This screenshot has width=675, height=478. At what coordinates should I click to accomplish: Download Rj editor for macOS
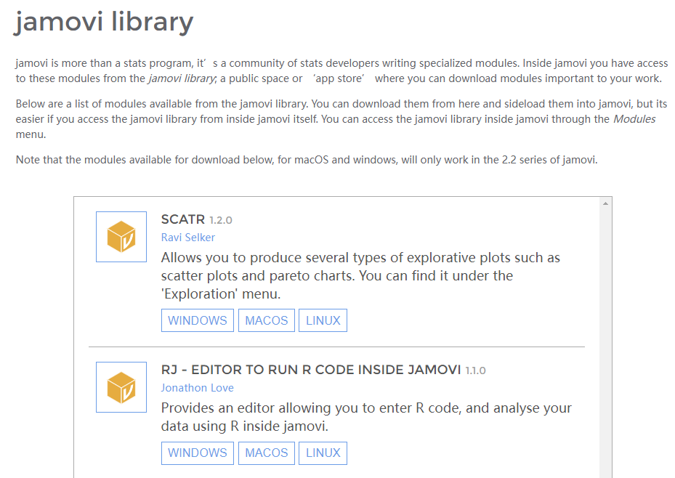(x=267, y=453)
